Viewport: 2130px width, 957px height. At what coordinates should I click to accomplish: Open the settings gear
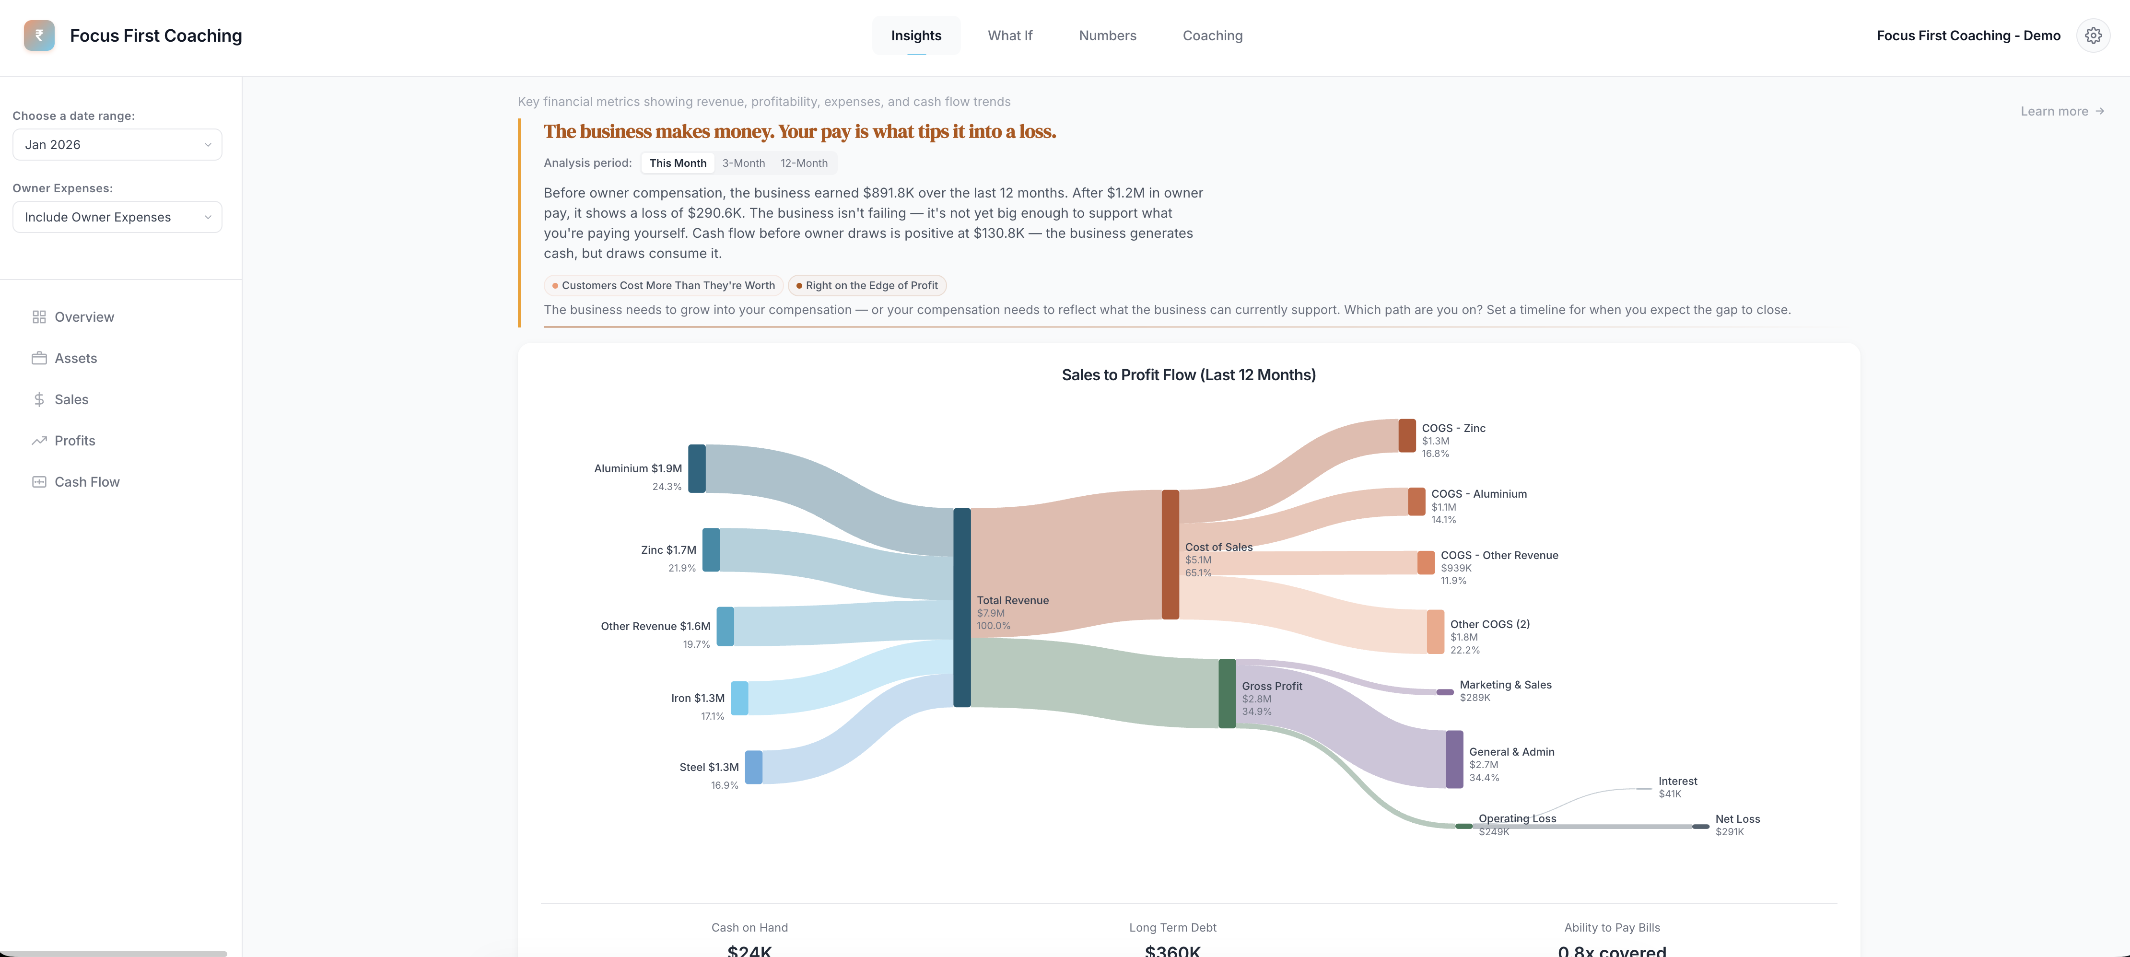click(2094, 35)
